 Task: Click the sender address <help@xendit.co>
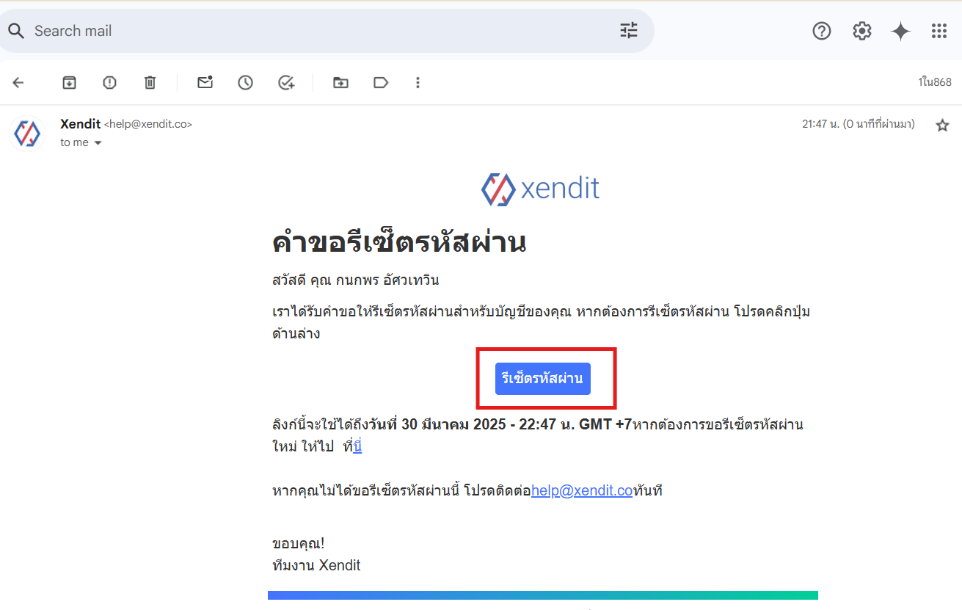coord(148,125)
